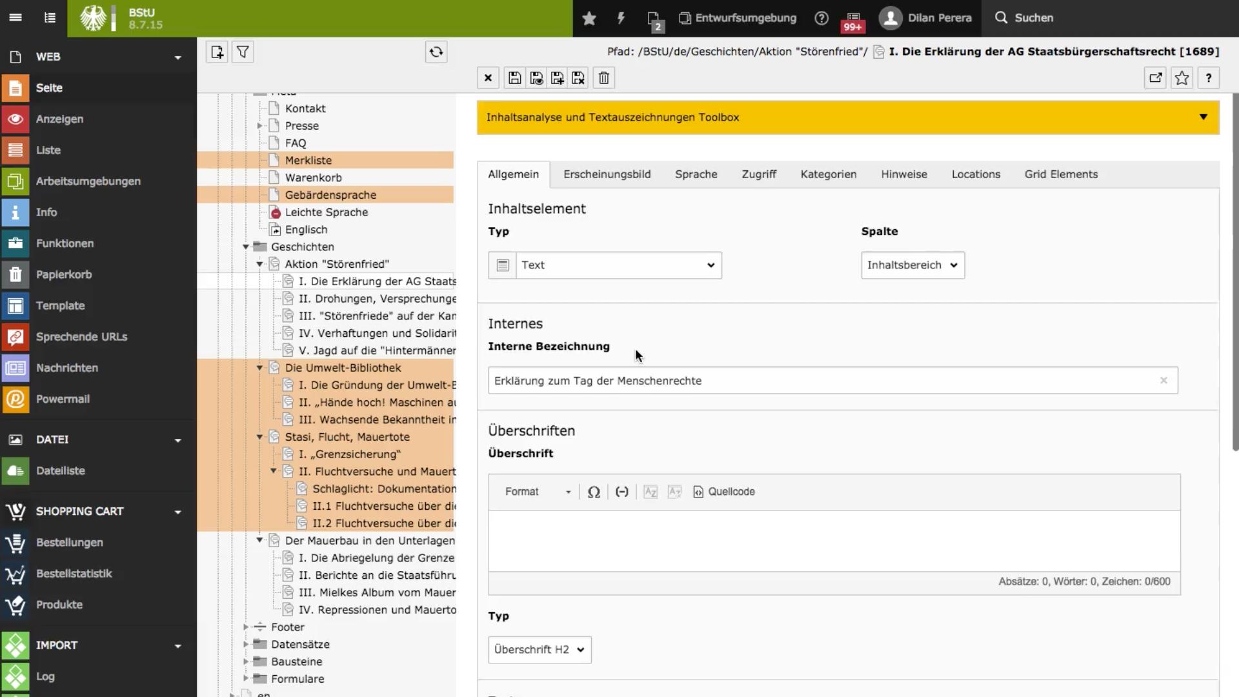
Task: Collapse the Aktion "Störenfried" tree node
Action: [x=259, y=265]
